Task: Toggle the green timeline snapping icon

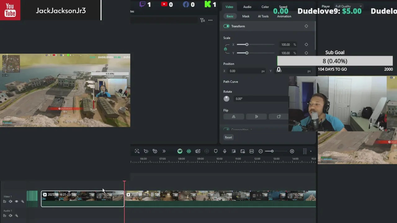Action: pyautogui.click(x=189, y=151)
